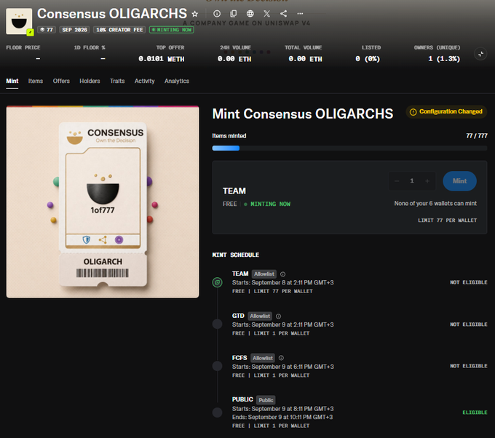Select the FCFS stage timeline marker

coord(217,366)
